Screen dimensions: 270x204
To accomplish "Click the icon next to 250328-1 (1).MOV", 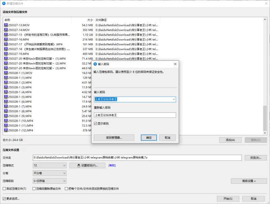I will [6, 73].
